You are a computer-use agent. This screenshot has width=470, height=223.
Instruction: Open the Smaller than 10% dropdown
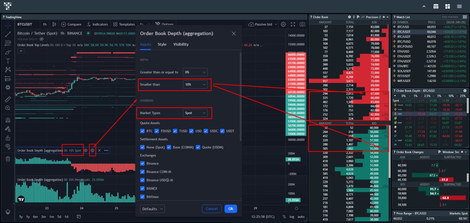coord(195,84)
